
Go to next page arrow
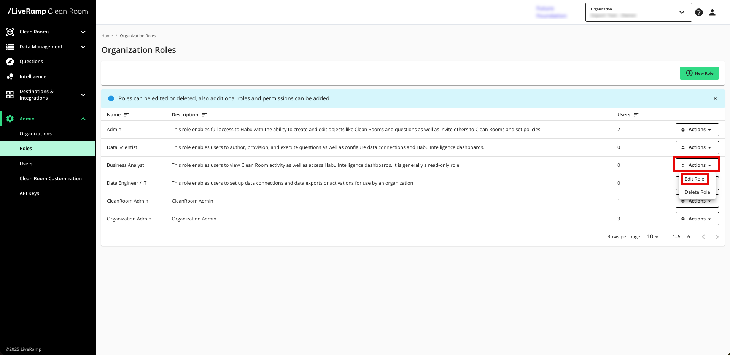click(x=717, y=237)
